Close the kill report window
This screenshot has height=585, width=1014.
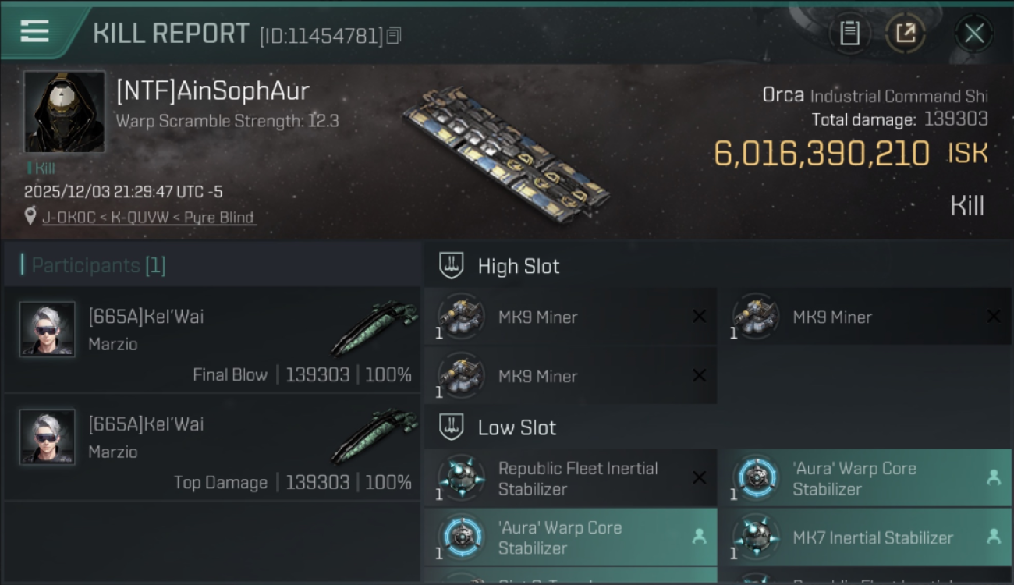pyautogui.click(x=973, y=34)
